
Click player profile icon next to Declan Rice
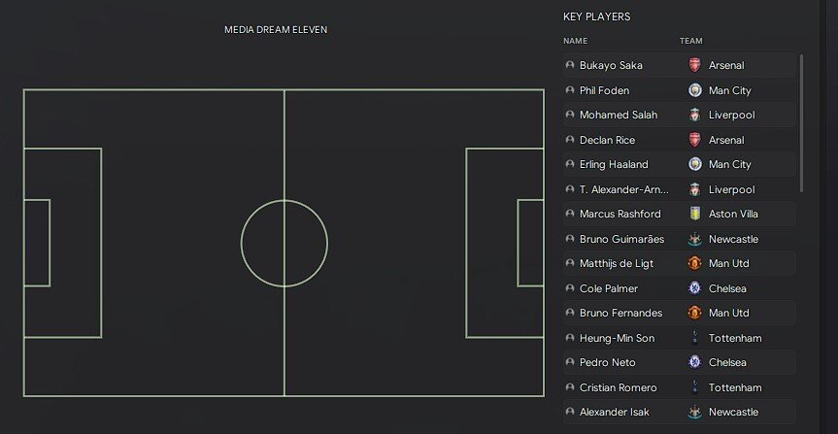point(570,140)
